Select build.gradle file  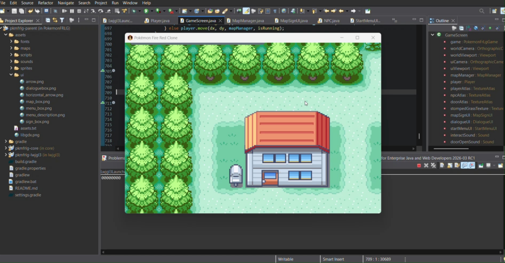click(x=26, y=162)
